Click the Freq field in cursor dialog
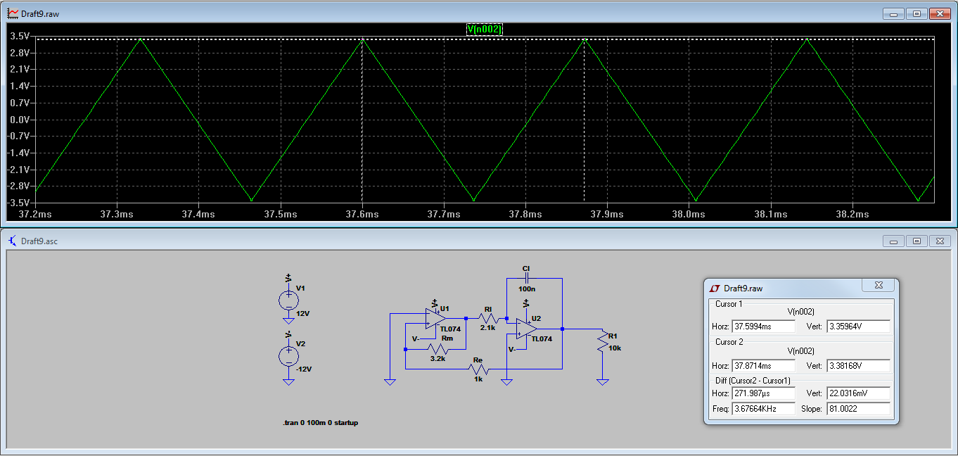This screenshot has height=456, width=958. (762, 408)
